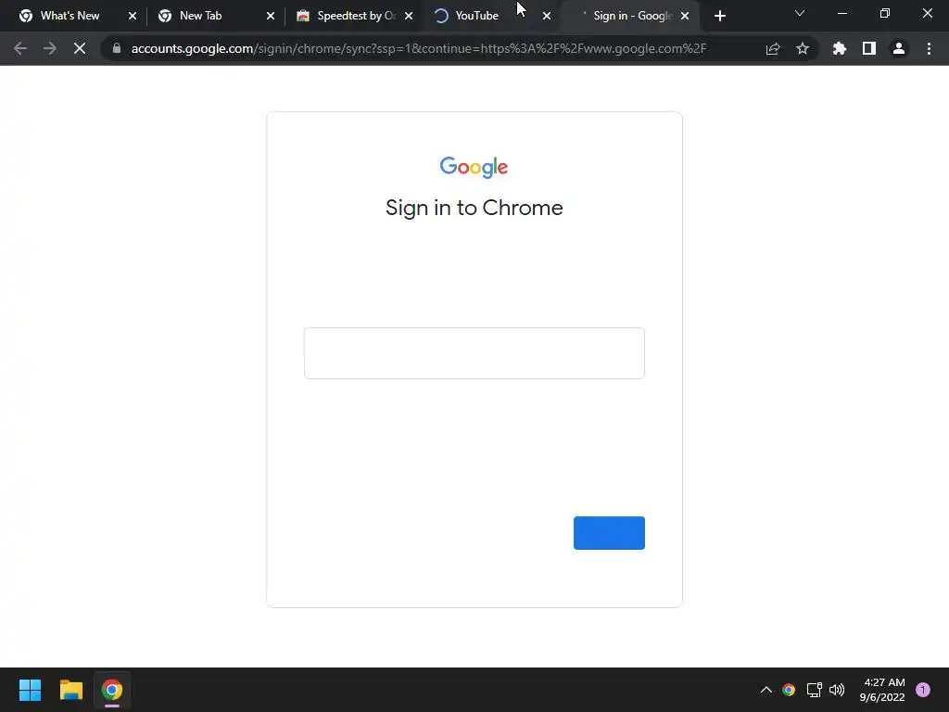The image size is (949, 712).
Task: Stop loading the page
Action: (80, 48)
